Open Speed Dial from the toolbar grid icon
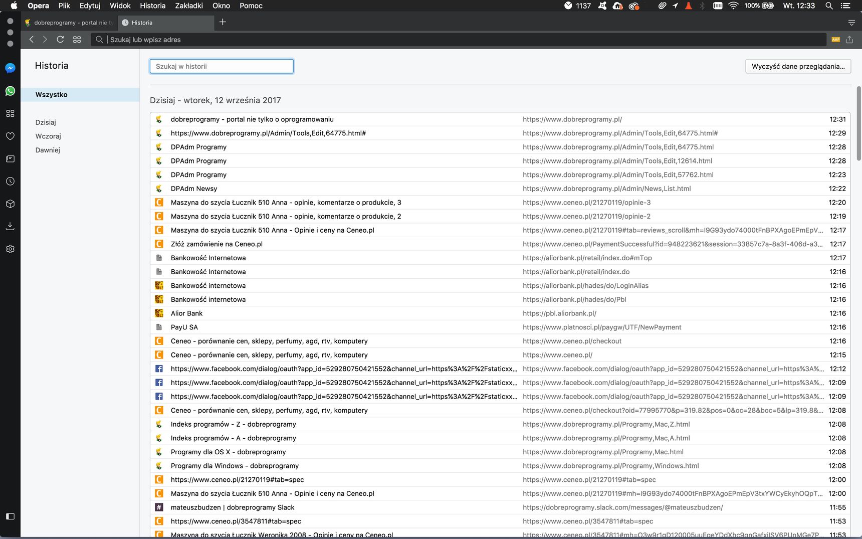The height and width of the screenshot is (539, 862). tap(77, 39)
